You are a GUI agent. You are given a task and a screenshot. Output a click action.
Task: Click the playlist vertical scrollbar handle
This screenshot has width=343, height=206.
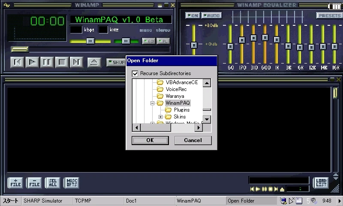[335, 93]
